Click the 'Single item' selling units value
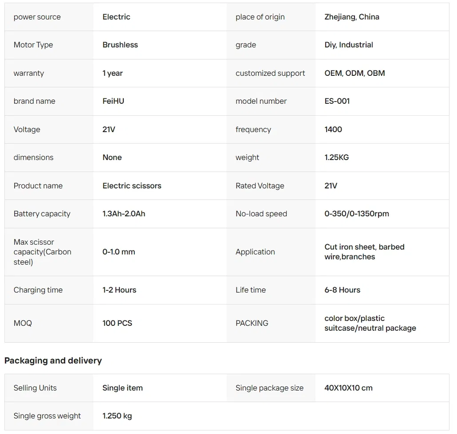 pos(122,388)
